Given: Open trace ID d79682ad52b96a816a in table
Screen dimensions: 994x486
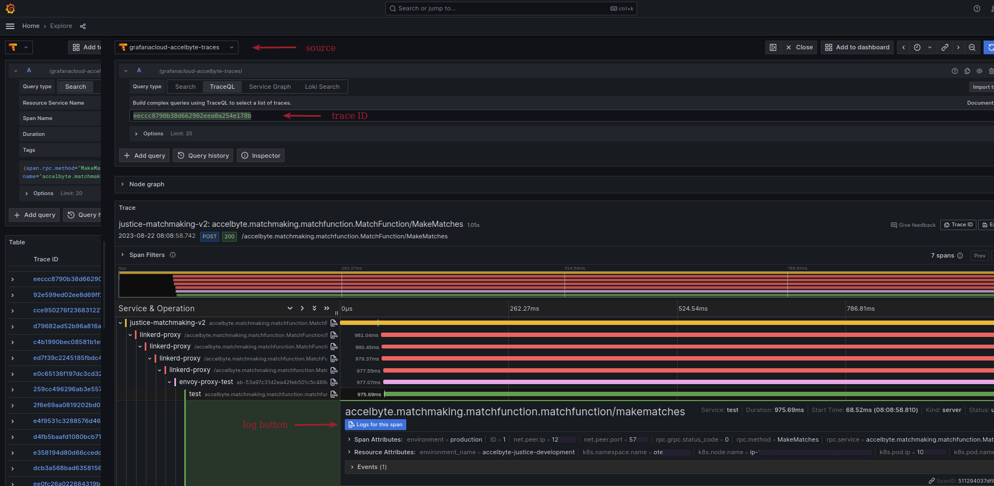Looking at the screenshot, I should (x=67, y=326).
